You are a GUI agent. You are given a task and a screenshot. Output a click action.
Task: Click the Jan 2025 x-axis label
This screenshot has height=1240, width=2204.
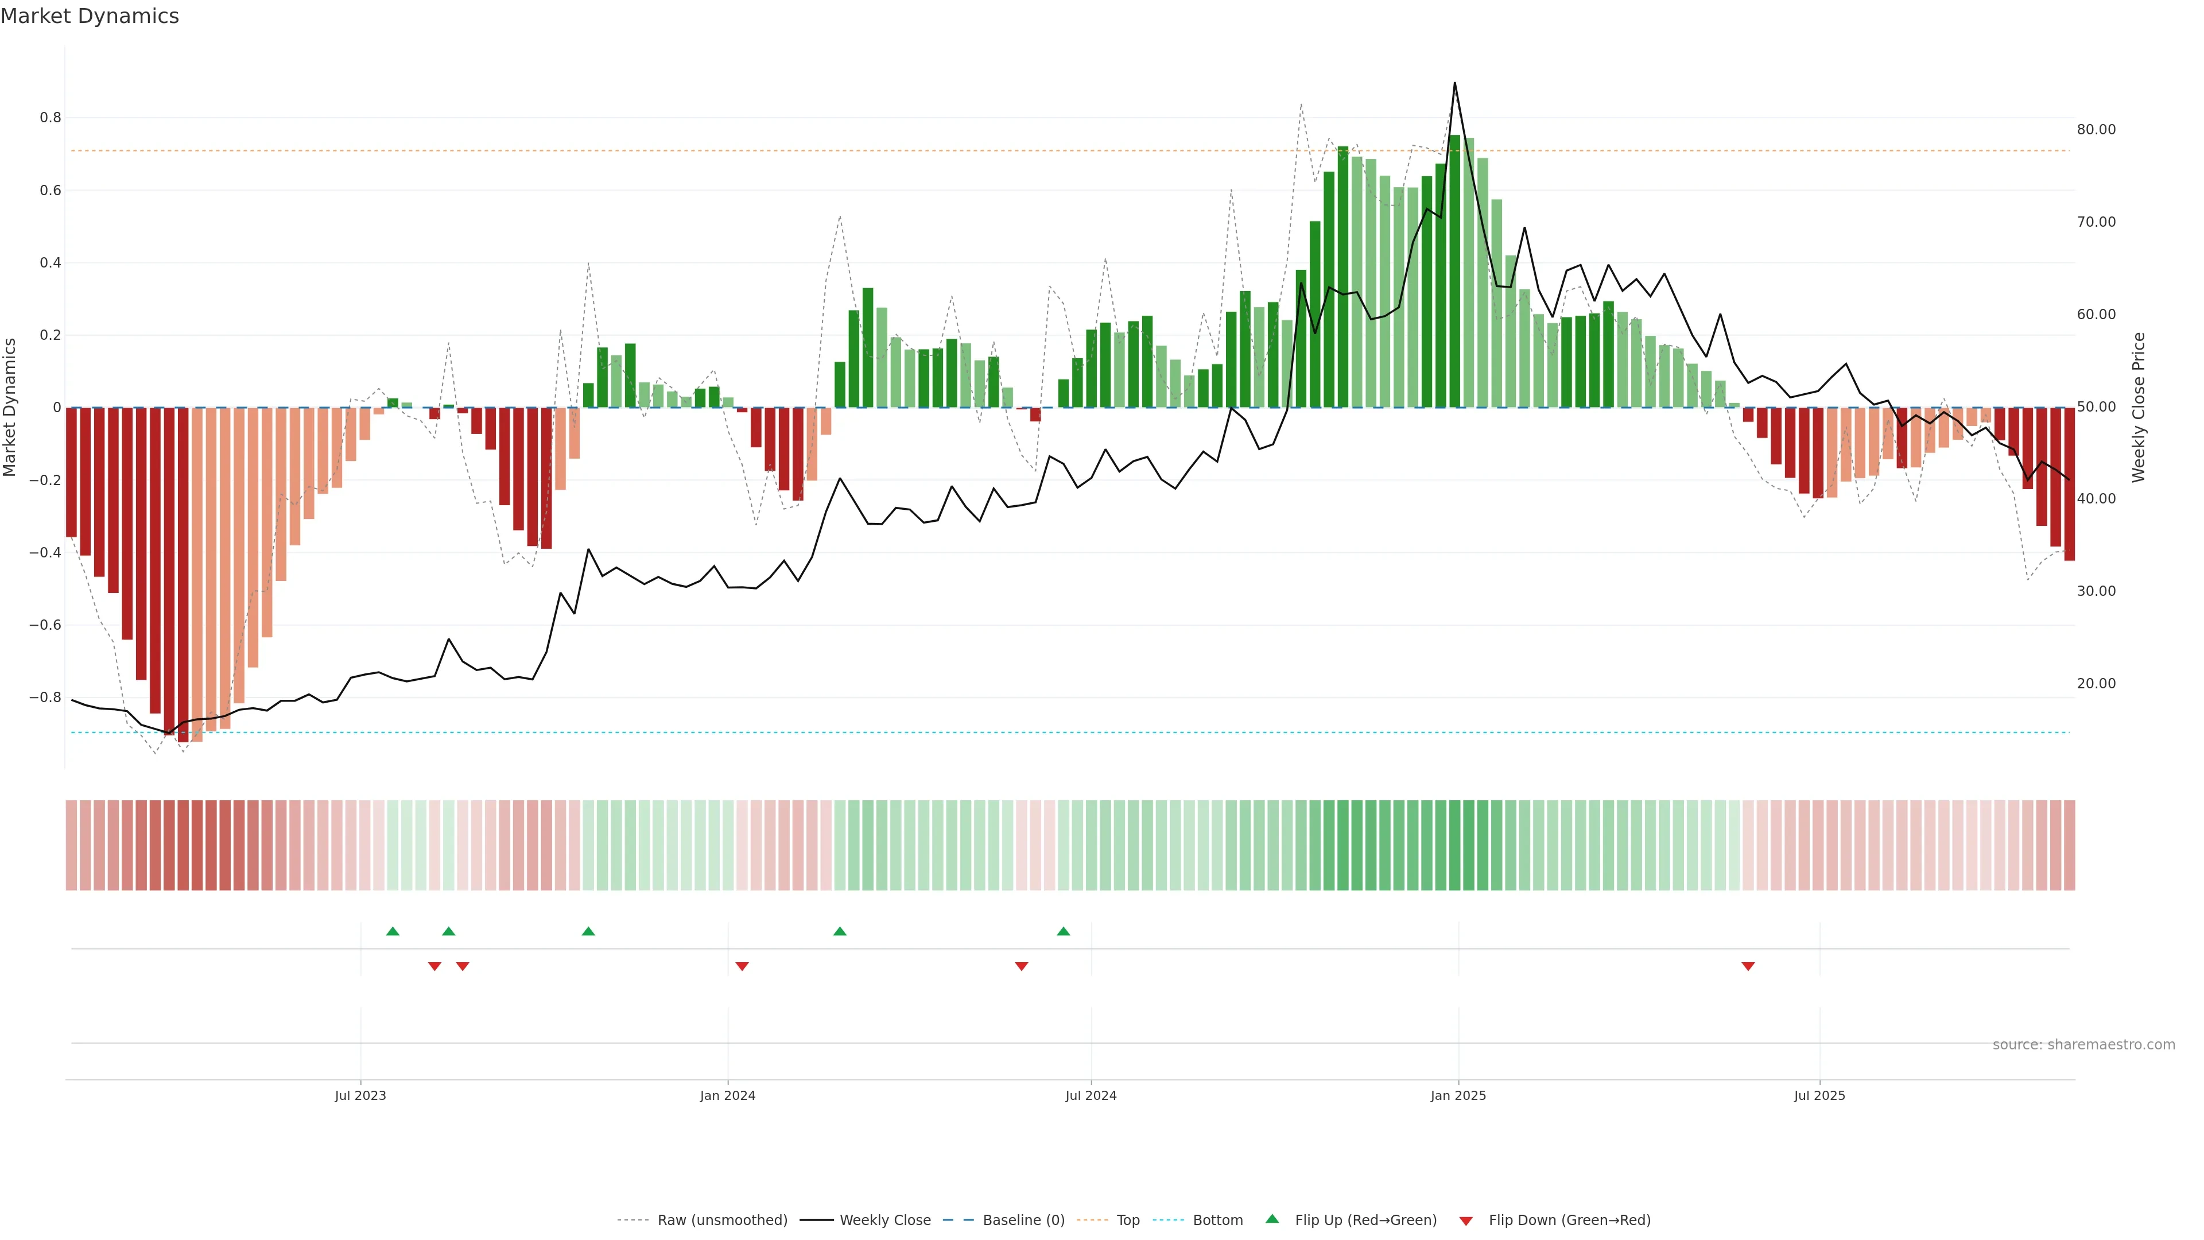click(x=1458, y=1095)
